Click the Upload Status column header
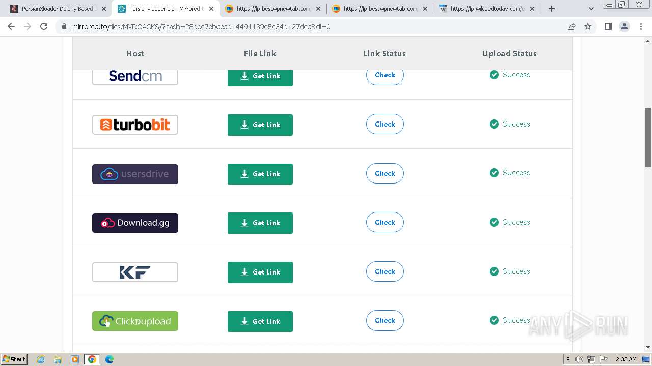 coord(509,54)
